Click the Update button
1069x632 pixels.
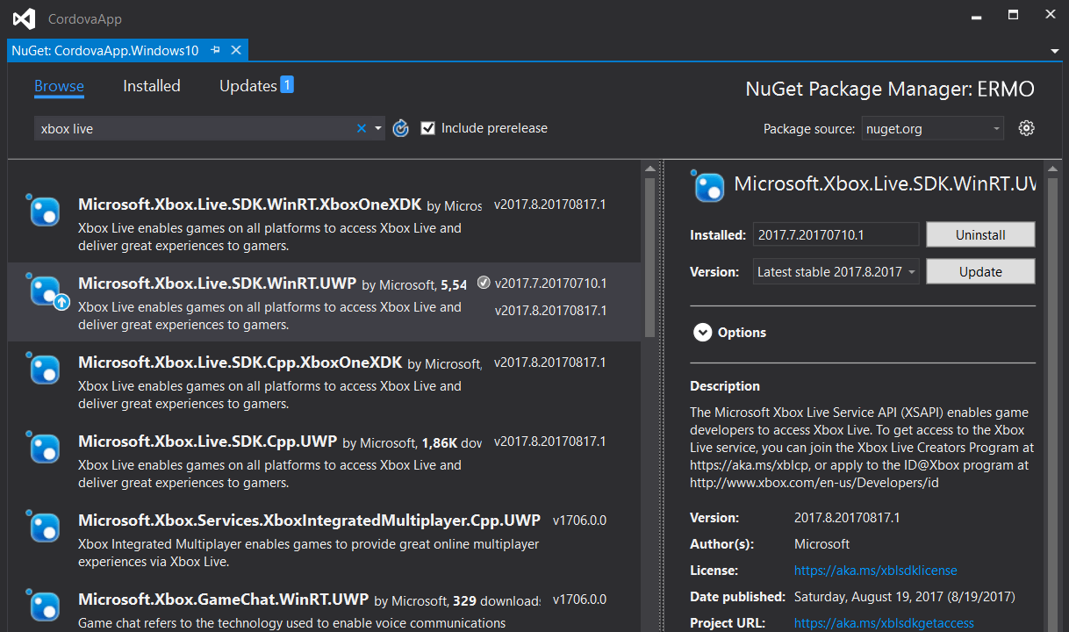(x=980, y=271)
